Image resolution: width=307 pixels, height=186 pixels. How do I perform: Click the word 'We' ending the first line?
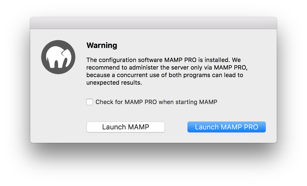coord(236,60)
